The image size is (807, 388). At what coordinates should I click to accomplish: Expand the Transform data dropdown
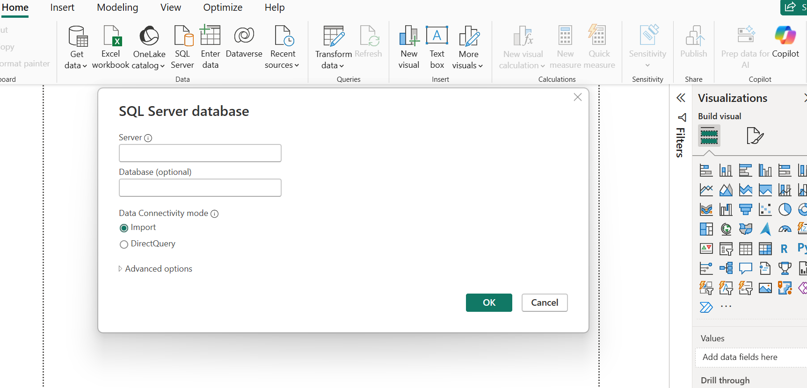point(333,66)
